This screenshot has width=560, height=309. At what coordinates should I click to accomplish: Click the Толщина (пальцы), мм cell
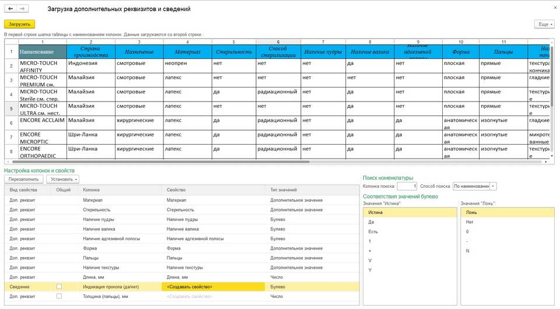pyautogui.click(x=120, y=296)
